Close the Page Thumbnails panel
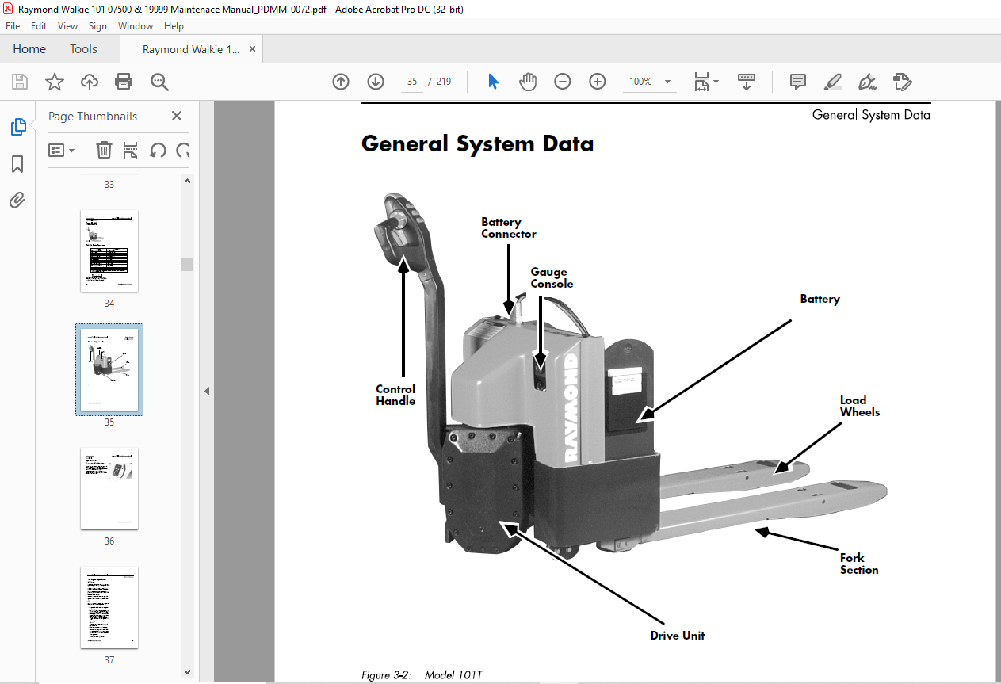Screen dimensions: 1001x684 [x=177, y=116]
